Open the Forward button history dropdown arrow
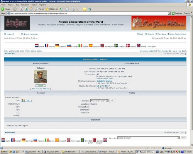The width and height of the screenshot is (193, 154). [x=18, y=9]
